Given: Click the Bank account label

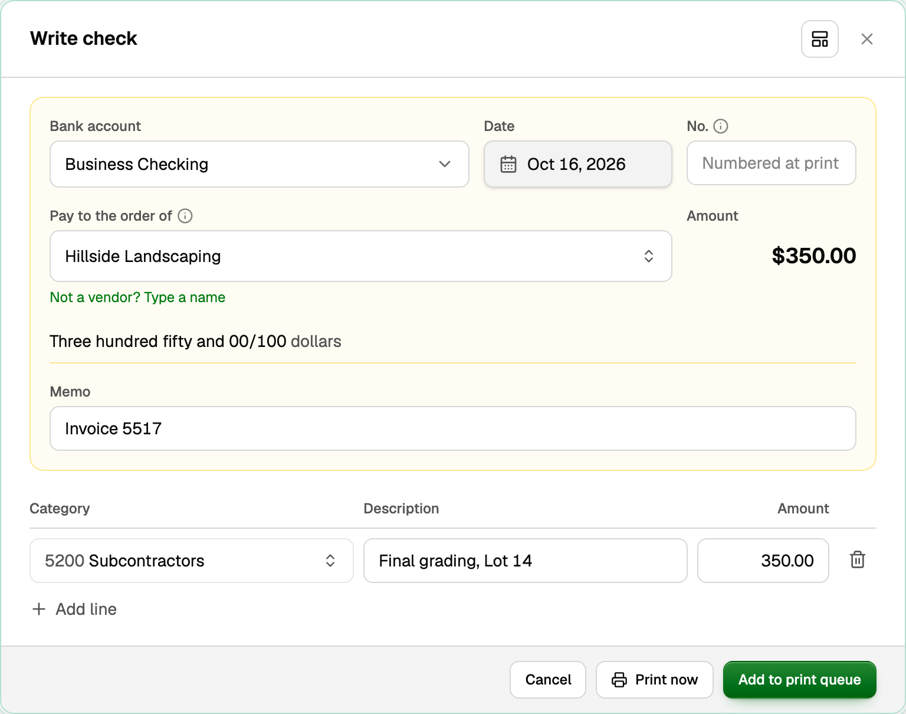Looking at the screenshot, I should 96,126.
